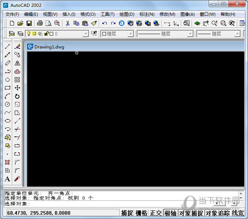Open the 标注(N) menu
The width and height of the screenshot is (248, 219).
[x=147, y=14]
